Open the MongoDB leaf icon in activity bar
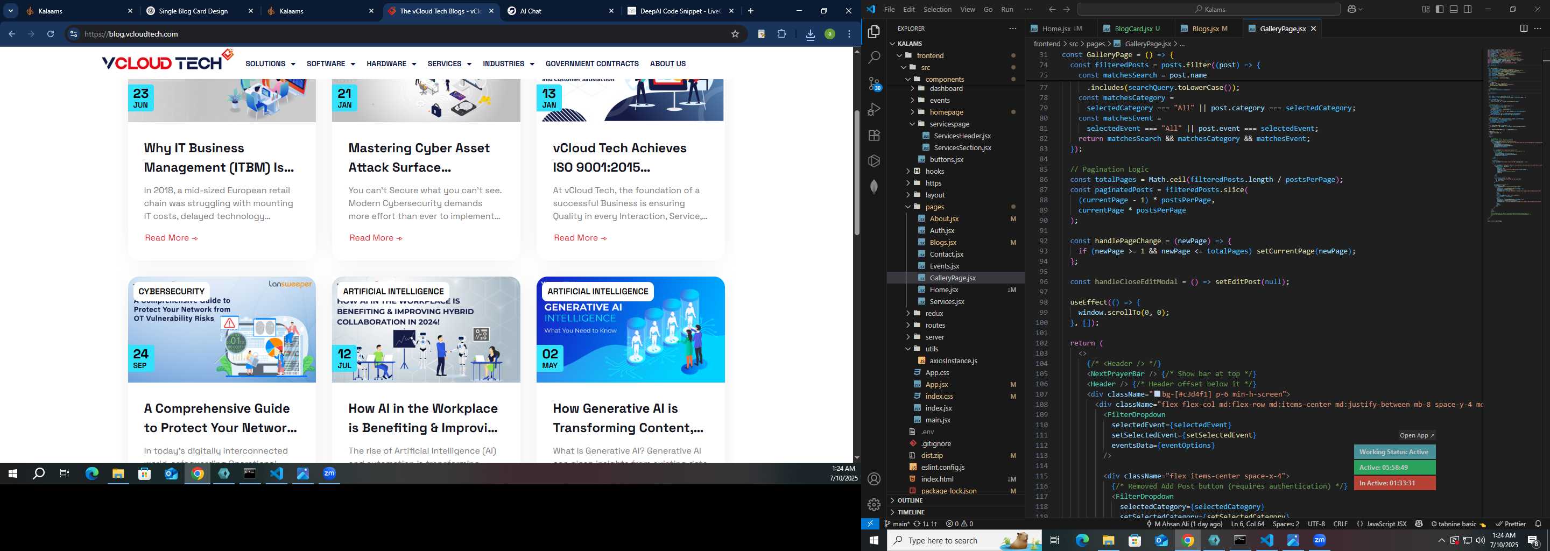The image size is (1550, 551). tap(873, 187)
